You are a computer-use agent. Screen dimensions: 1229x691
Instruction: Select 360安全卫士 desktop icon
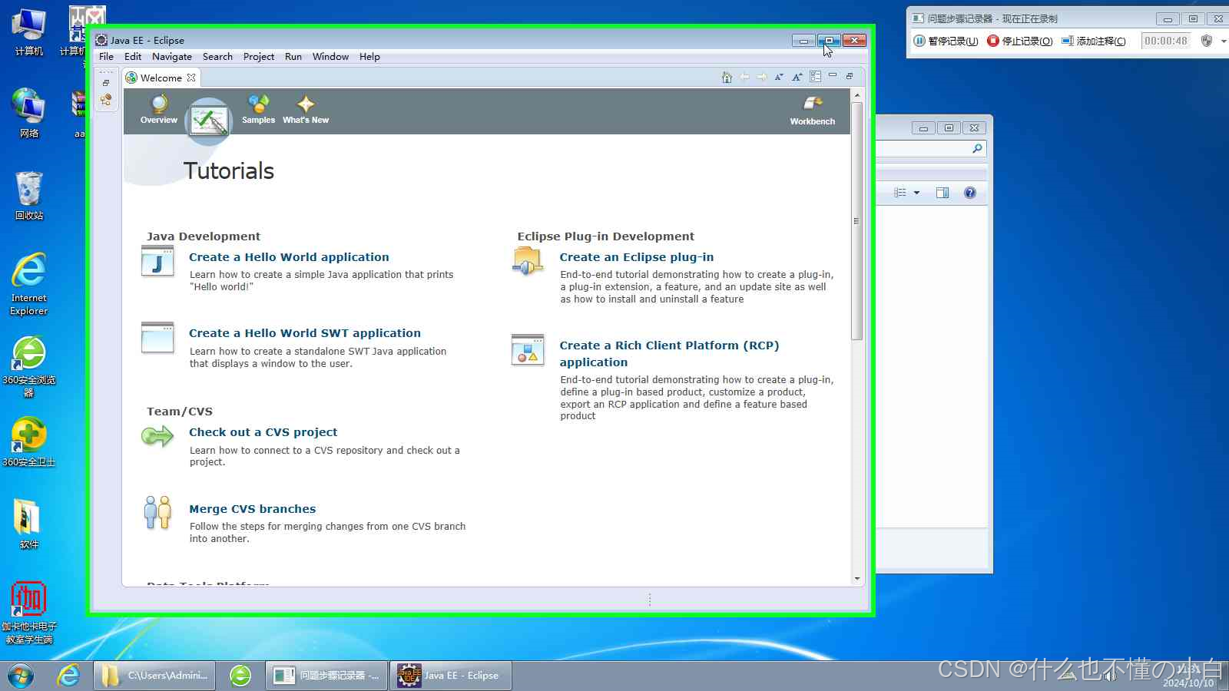click(29, 442)
